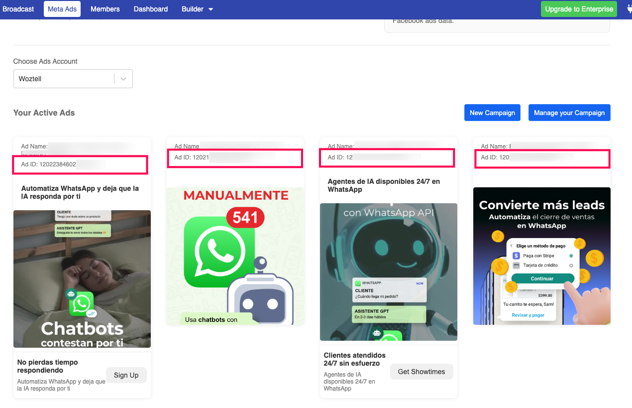This screenshot has height=408, width=632.
Task: Click the Sign Up button
Action: [x=126, y=375]
